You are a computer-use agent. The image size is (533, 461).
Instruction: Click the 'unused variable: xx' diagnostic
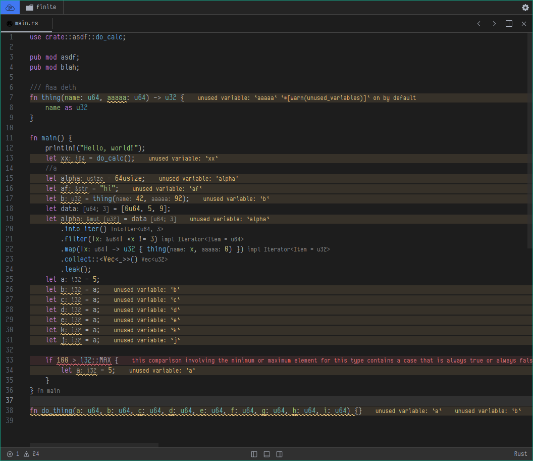(183, 159)
